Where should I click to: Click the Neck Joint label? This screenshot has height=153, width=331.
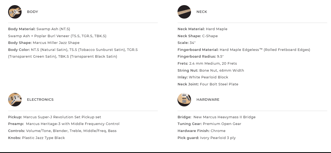188,84
